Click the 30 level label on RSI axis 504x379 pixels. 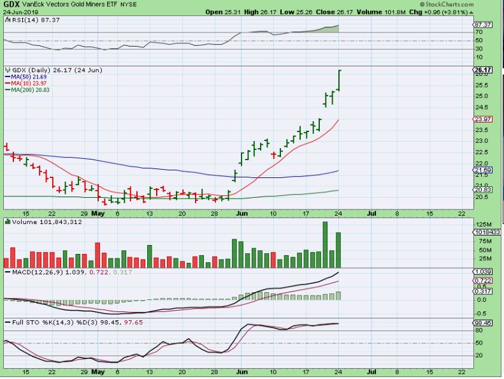pyautogui.click(x=479, y=49)
